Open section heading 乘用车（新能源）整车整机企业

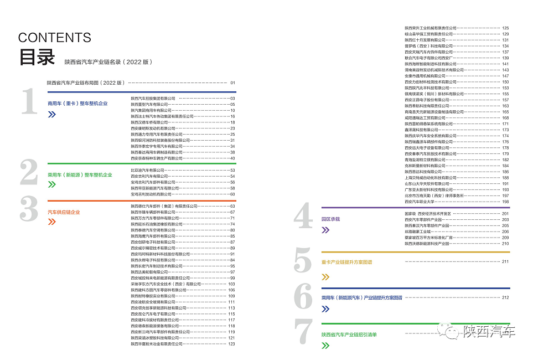(x=80, y=175)
